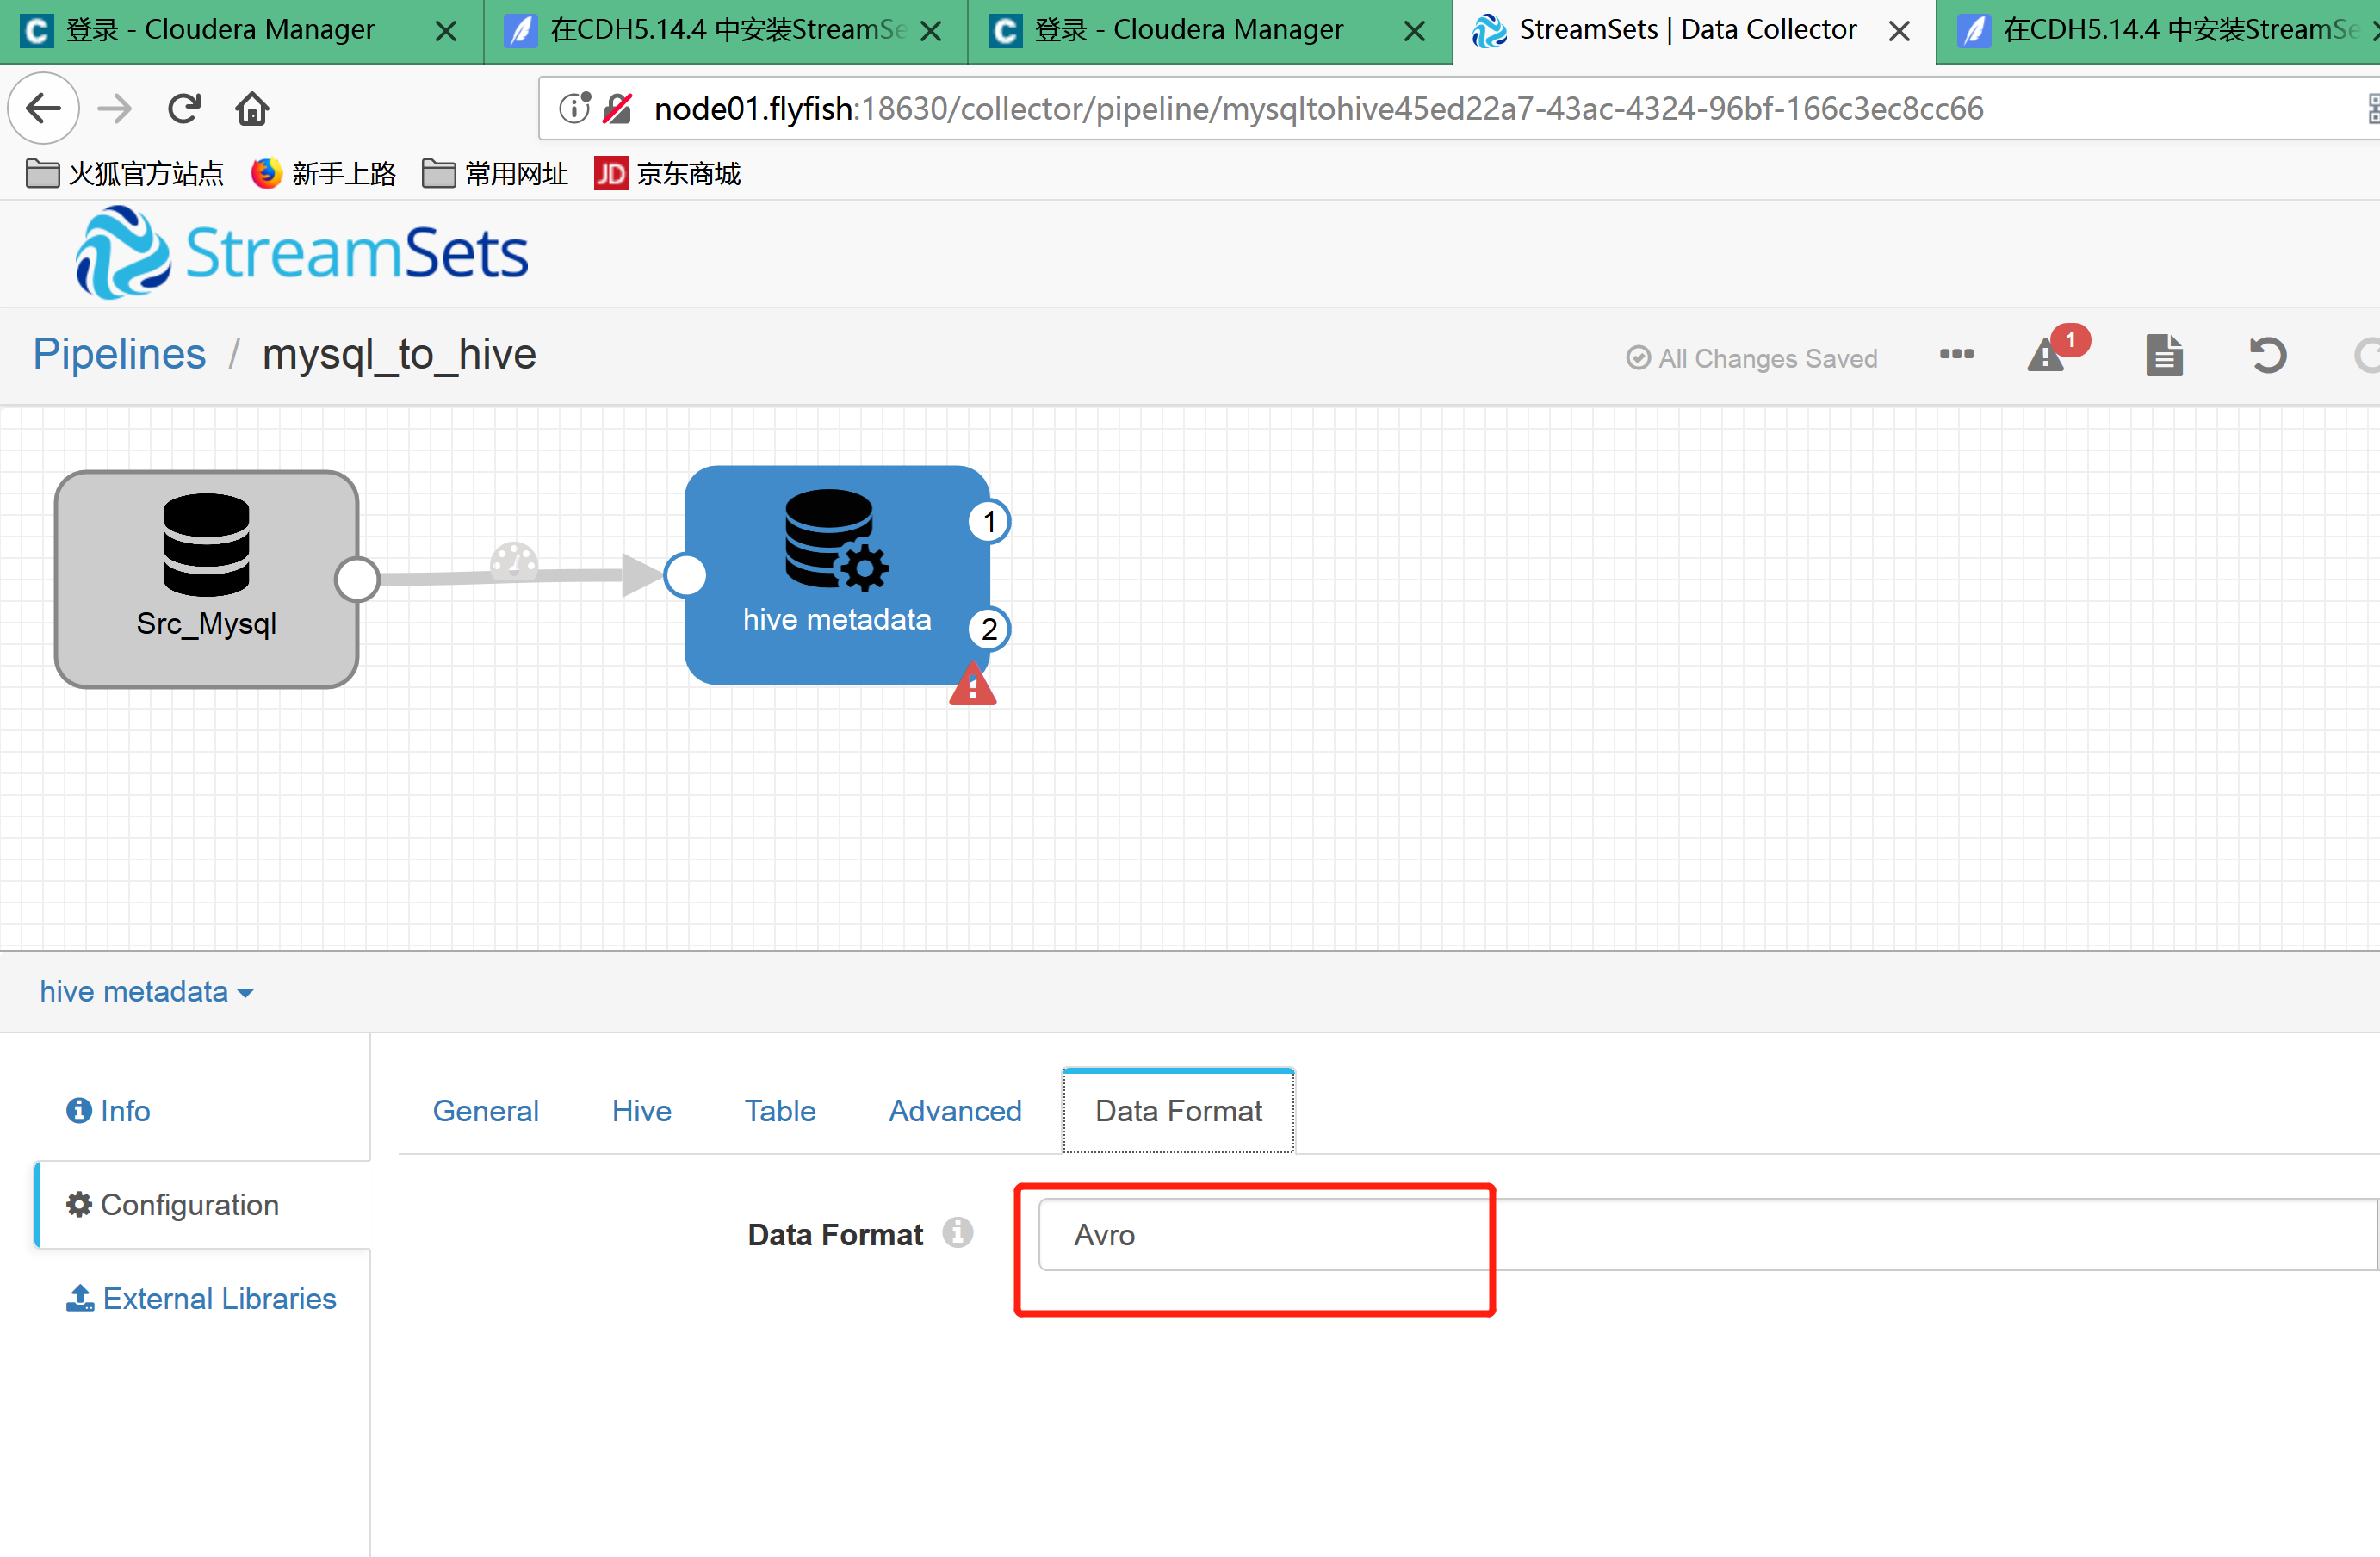Click output lane 2 of hive metadata
The image size is (2380, 1557).
coord(989,629)
